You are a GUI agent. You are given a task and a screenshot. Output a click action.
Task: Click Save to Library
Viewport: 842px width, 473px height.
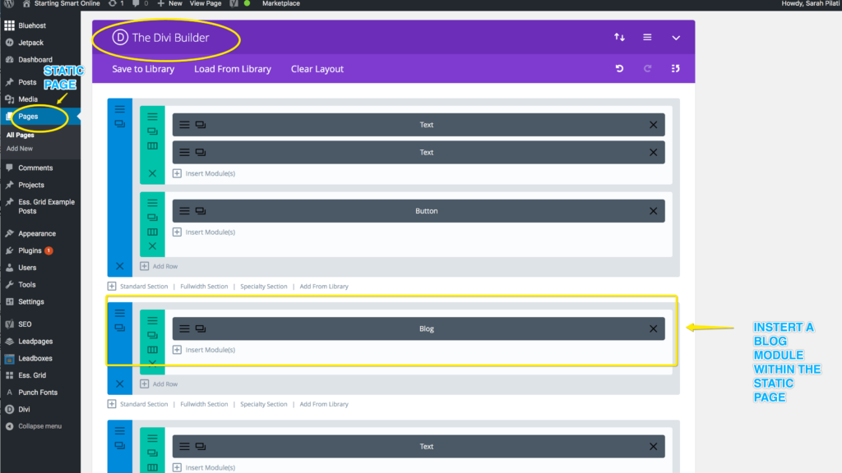pyautogui.click(x=143, y=69)
